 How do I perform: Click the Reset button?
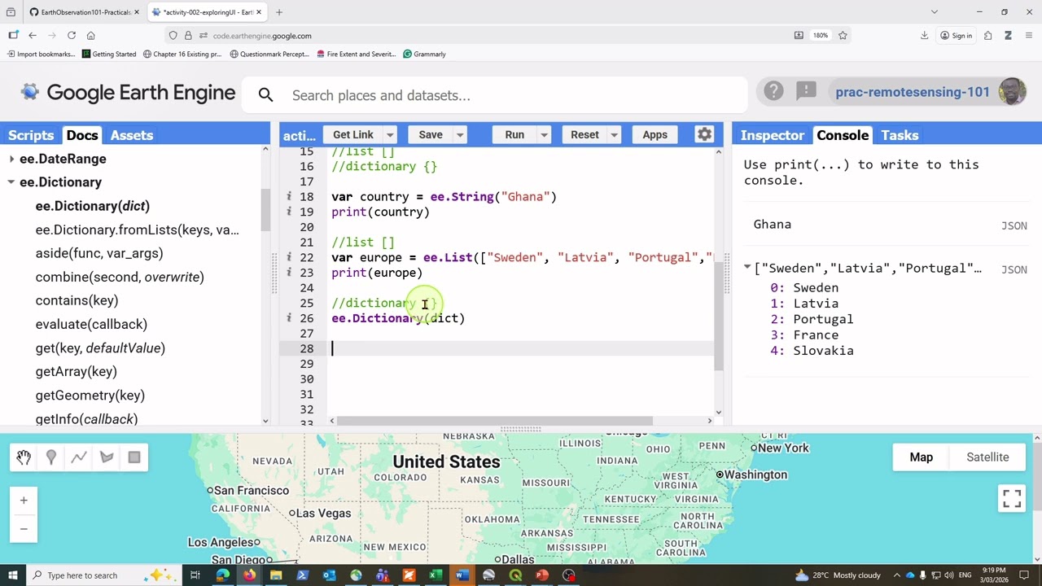pyautogui.click(x=584, y=135)
